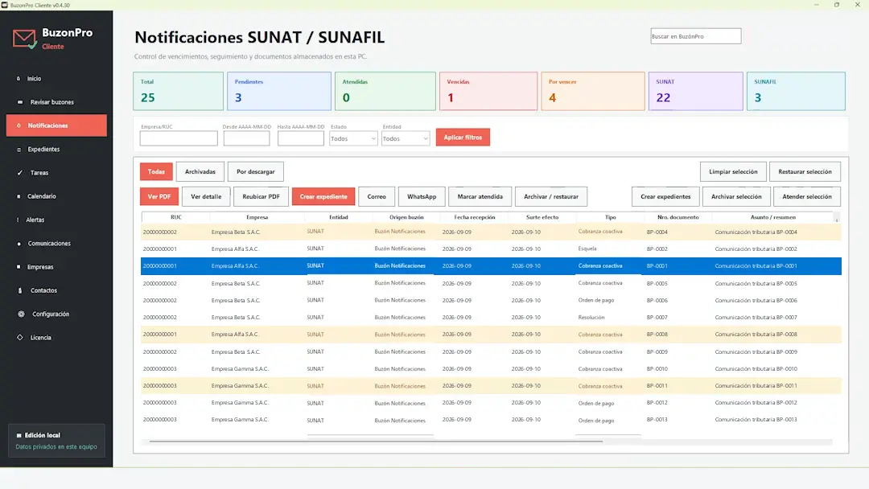Click the Reubicar PDF button
The image size is (869, 489).
pos(261,196)
